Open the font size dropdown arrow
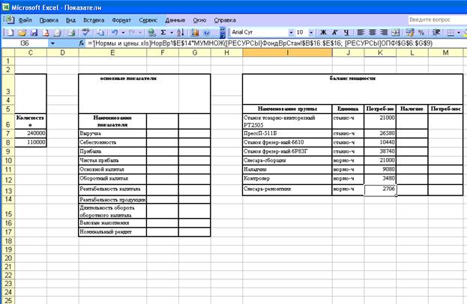This screenshot has height=304, width=467. tap(311, 32)
